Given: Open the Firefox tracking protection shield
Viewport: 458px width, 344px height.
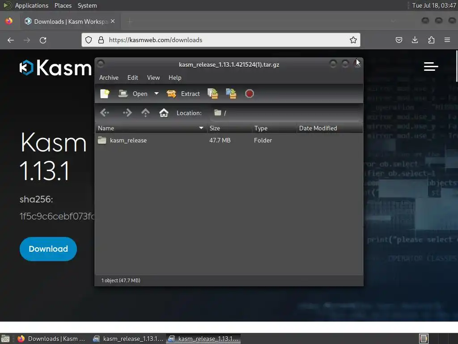Looking at the screenshot, I should pos(89,40).
